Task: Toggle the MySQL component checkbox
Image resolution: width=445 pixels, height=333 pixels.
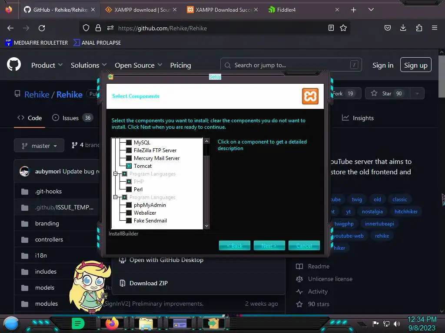Action: 129,142
